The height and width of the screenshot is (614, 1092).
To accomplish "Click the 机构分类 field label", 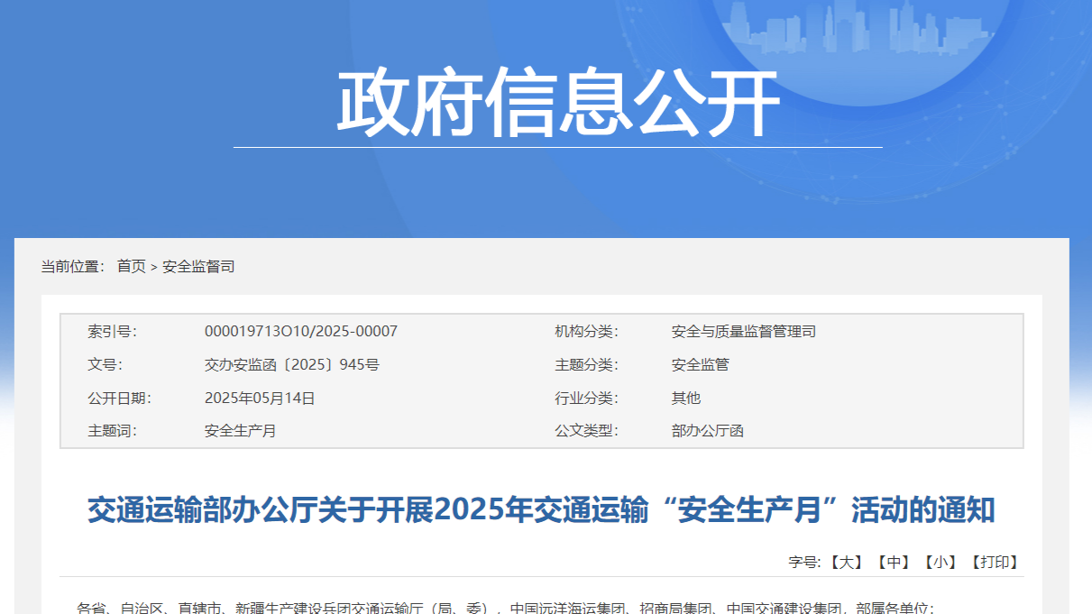I will coord(586,332).
